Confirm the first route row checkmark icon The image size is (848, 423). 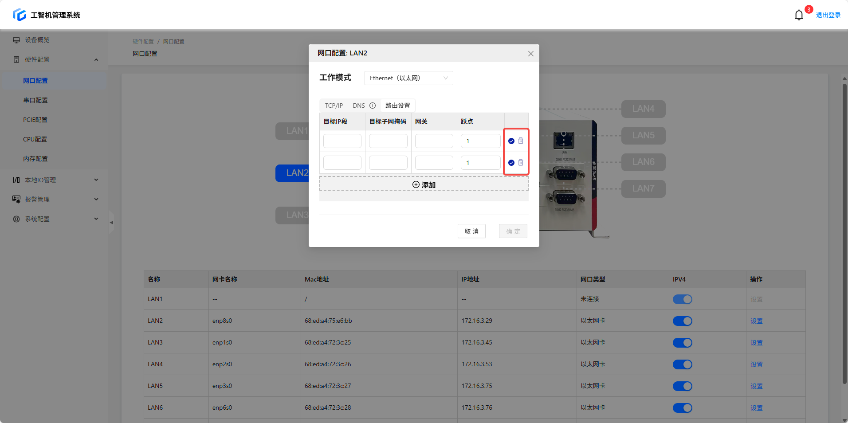(511, 141)
